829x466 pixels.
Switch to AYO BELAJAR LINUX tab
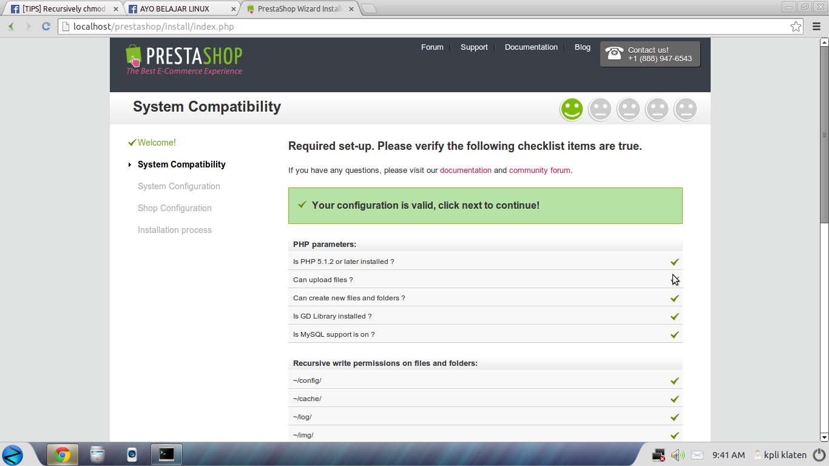(181, 9)
